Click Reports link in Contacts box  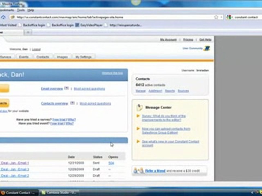(170, 91)
